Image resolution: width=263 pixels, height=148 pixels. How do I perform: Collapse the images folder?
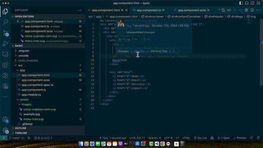point(48,104)
